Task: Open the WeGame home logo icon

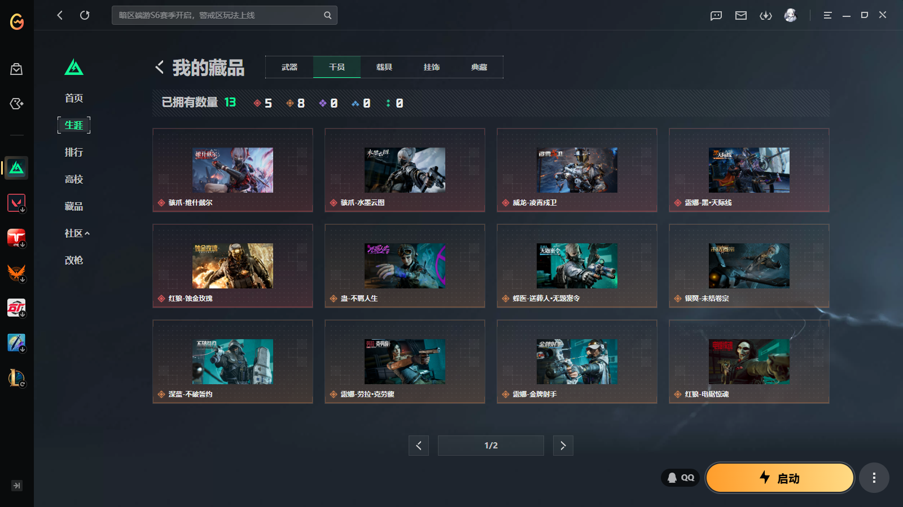Action: (x=17, y=22)
